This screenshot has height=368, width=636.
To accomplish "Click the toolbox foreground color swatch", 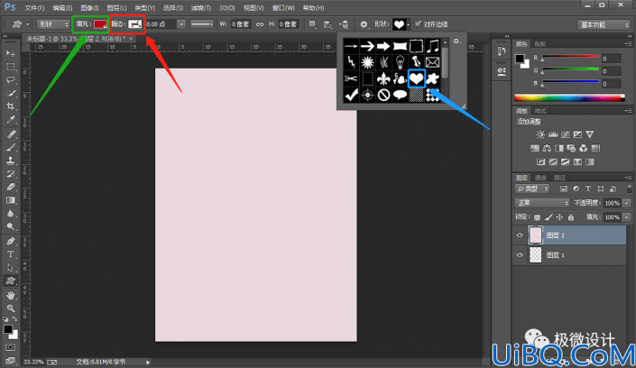I will coord(8,329).
